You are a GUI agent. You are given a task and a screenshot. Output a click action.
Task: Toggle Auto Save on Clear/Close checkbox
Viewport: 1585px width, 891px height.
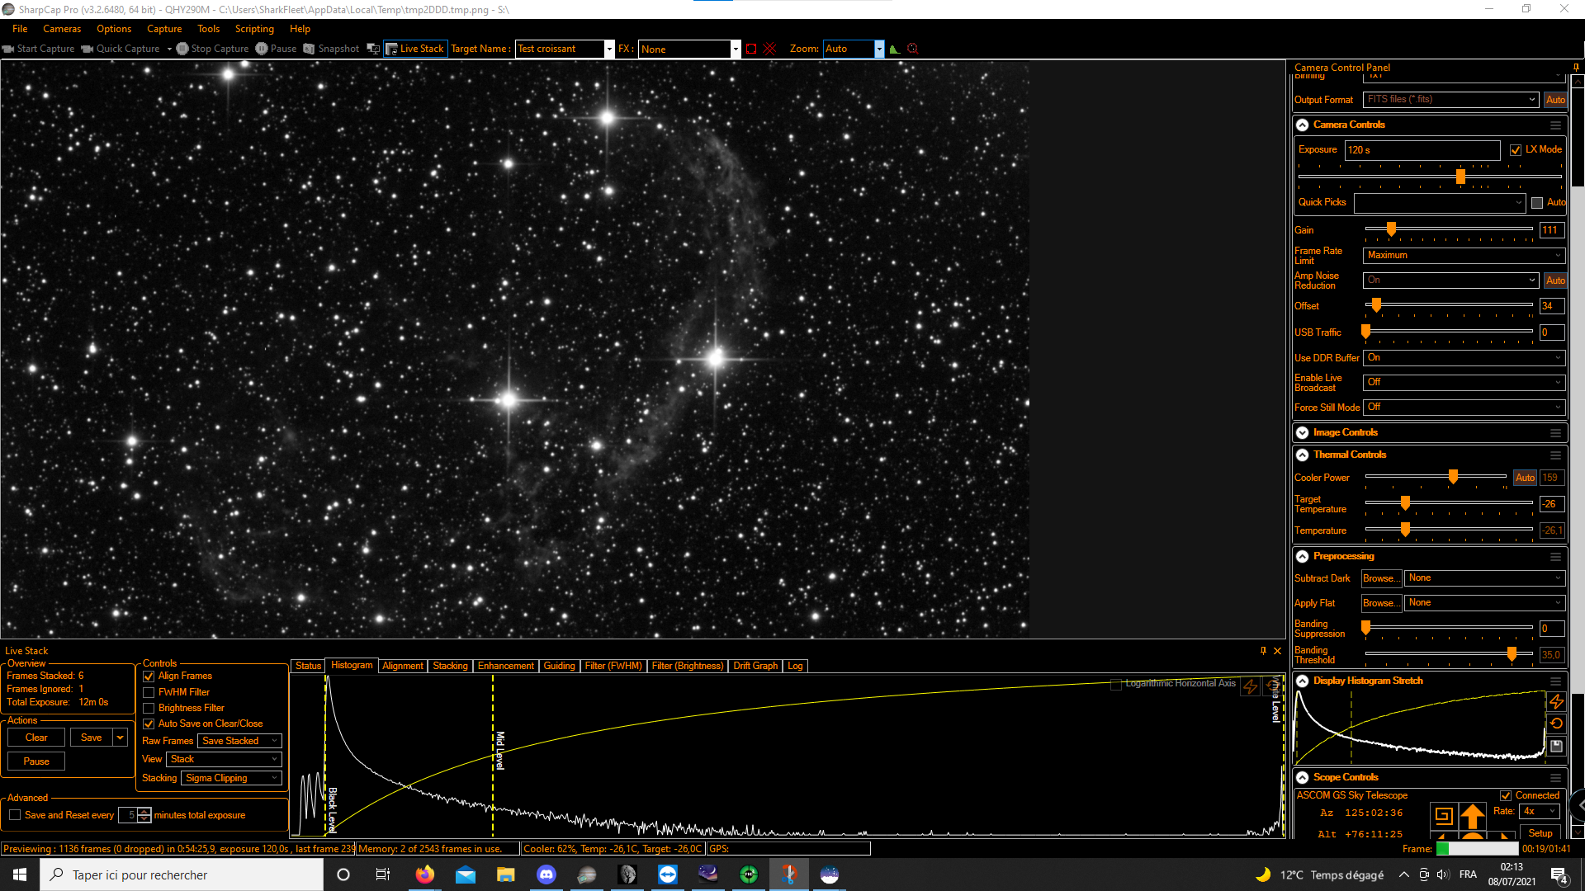click(x=149, y=724)
